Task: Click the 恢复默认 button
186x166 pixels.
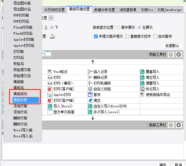Action: pos(172,46)
